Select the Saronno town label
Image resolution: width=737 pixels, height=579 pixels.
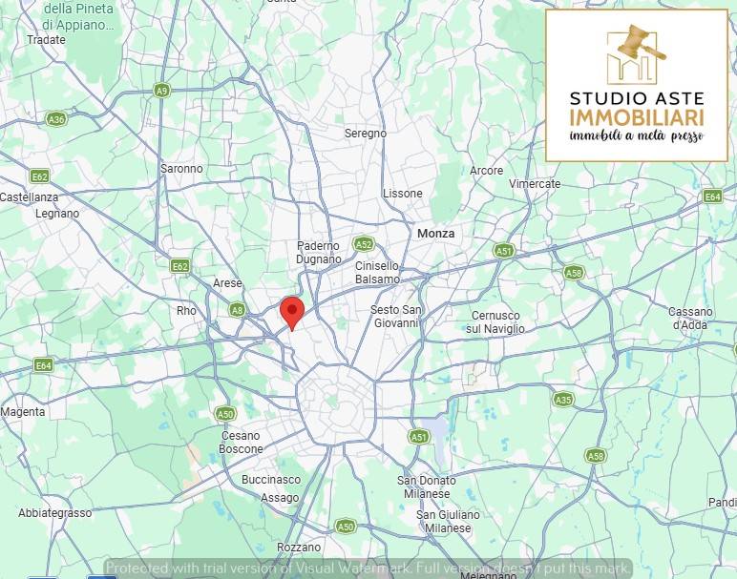(181, 169)
